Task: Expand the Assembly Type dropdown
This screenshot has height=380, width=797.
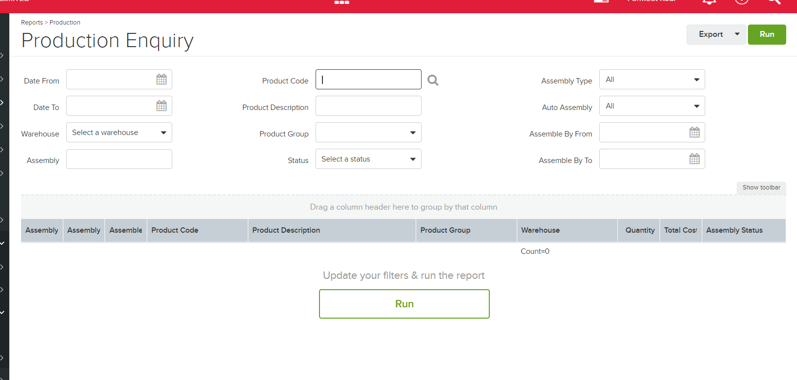Action: point(652,80)
